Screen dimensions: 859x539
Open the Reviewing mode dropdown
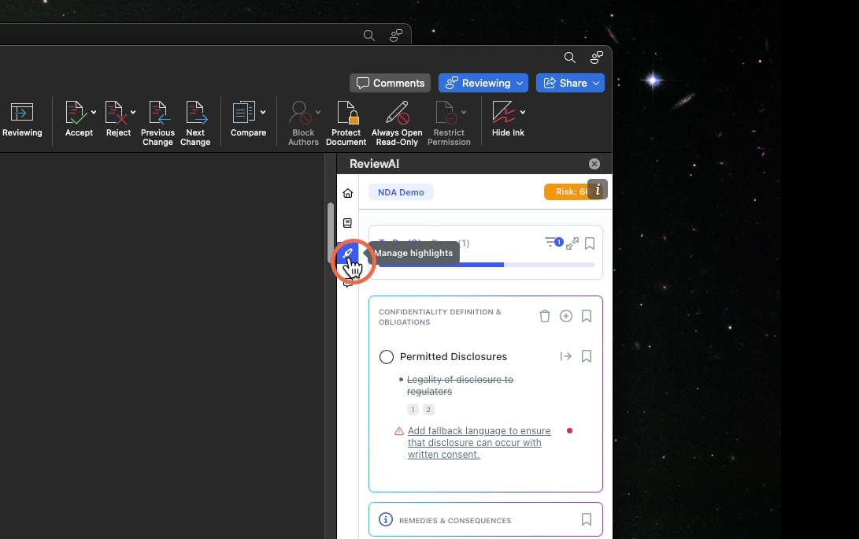pos(483,83)
